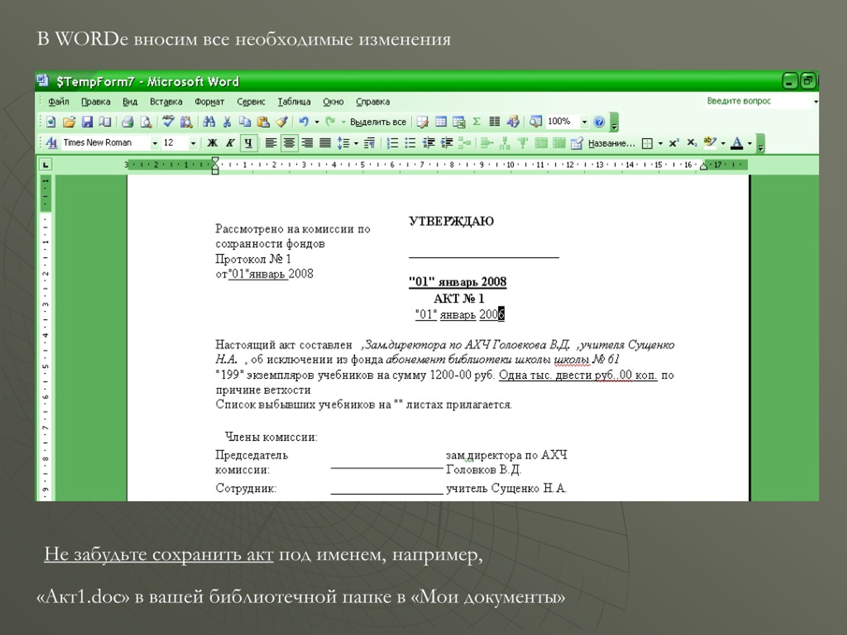Click the AutoSum sigma icon
This screenshot has height=635, width=847.
tap(477, 122)
